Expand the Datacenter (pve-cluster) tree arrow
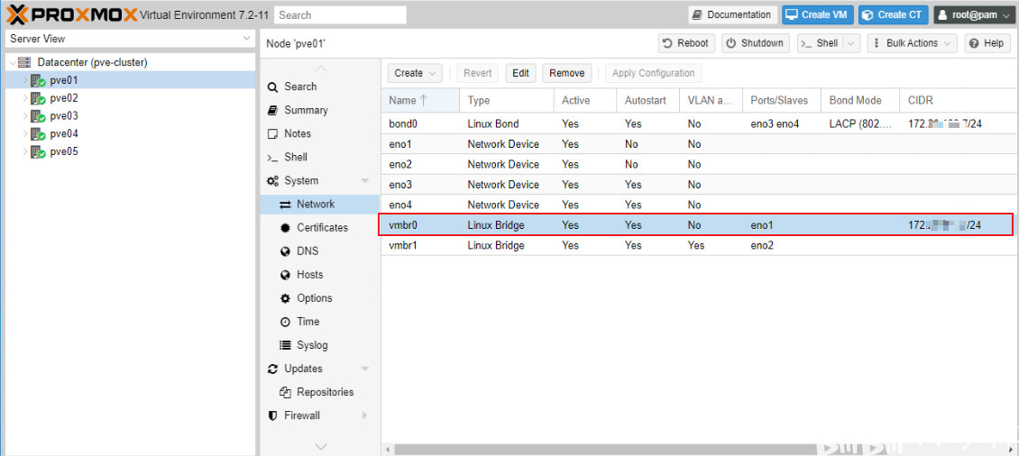 [13, 63]
